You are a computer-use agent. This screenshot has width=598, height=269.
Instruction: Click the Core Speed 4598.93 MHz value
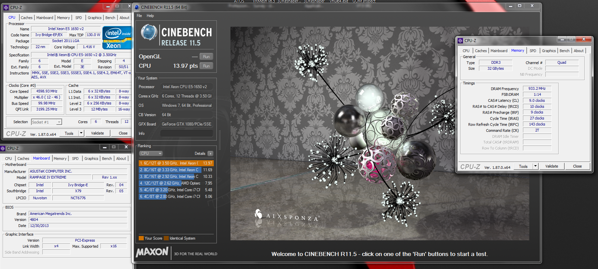tap(47, 91)
